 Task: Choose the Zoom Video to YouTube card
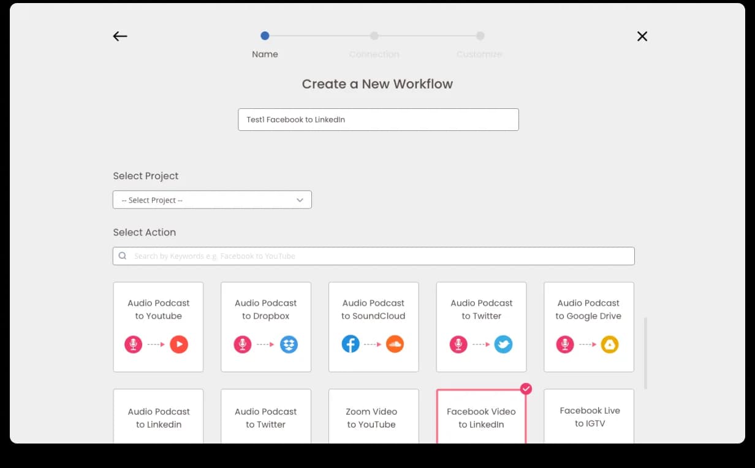[374, 416]
